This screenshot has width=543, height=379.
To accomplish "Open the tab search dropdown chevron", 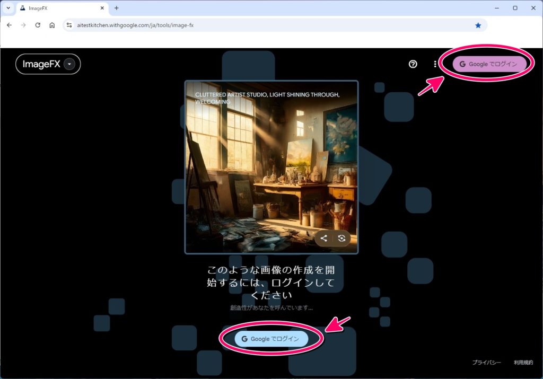I will [8, 8].
